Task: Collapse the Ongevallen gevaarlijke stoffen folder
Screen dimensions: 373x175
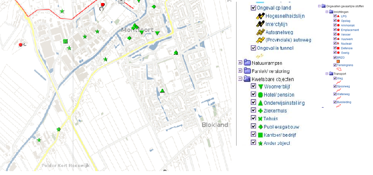Action: tap(319, 6)
